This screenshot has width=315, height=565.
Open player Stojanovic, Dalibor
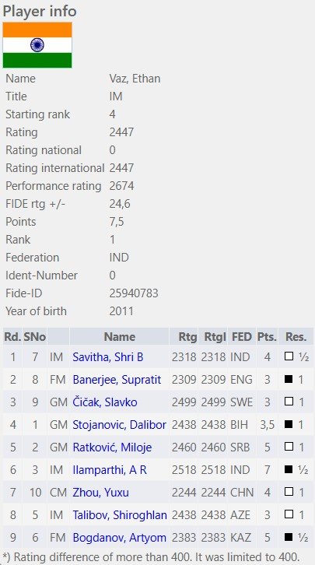120,425
